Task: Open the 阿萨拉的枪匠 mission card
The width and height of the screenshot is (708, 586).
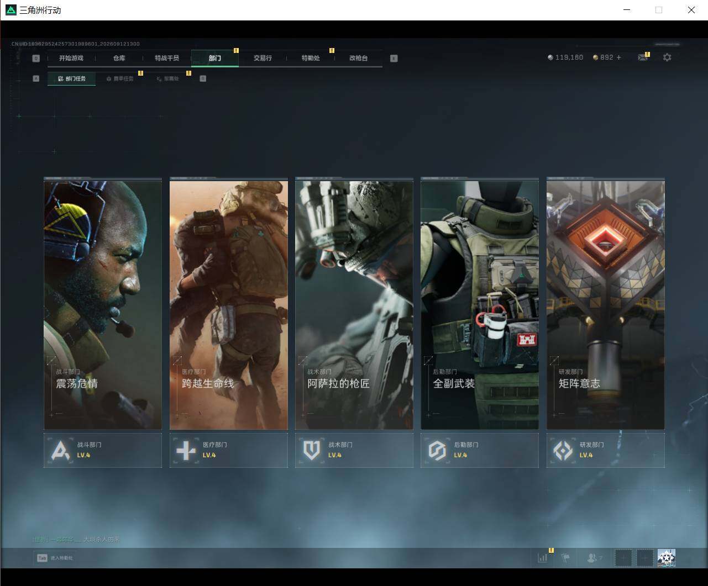Action: (x=354, y=304)
